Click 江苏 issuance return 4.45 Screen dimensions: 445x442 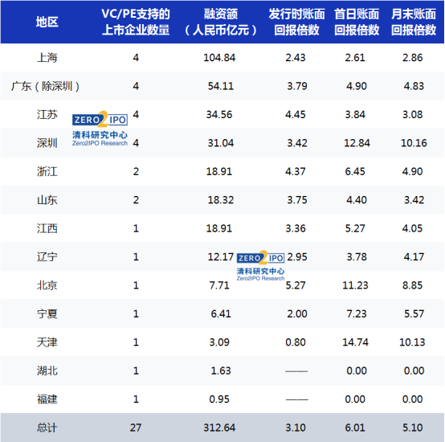pos(296,114)
